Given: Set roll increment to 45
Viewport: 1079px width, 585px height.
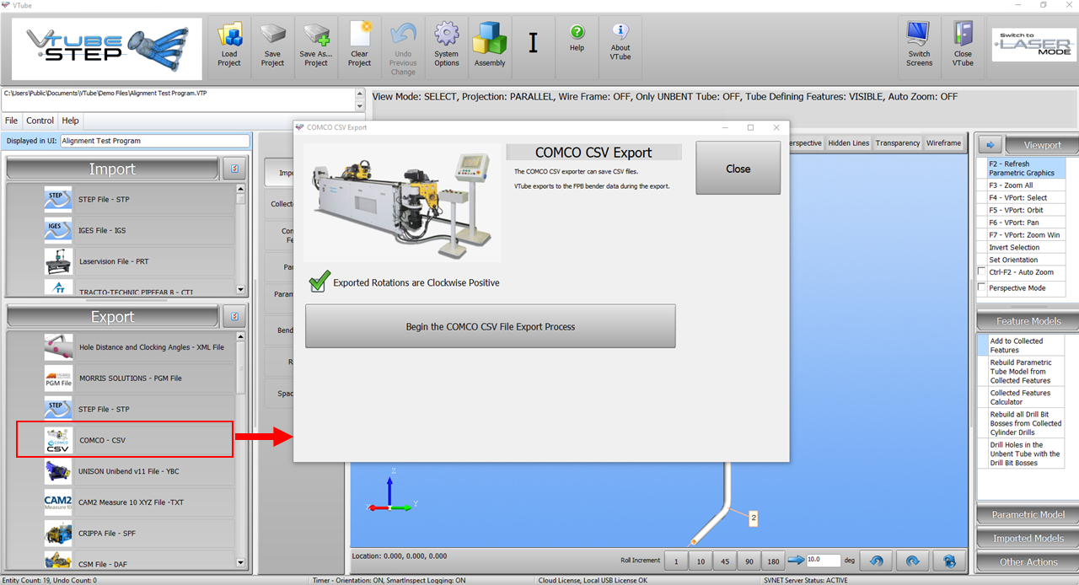Looking at the screenshot, I should pyautogui.click(x=725, y=561).
